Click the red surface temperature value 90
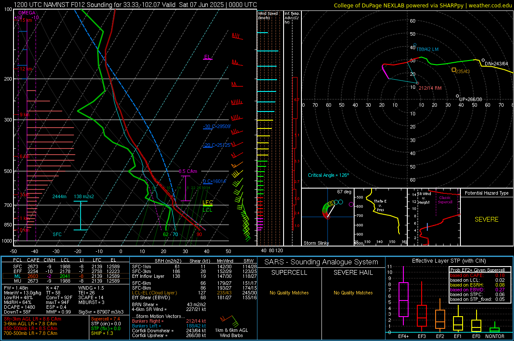514x341 pixels. (x=200, y=234)
